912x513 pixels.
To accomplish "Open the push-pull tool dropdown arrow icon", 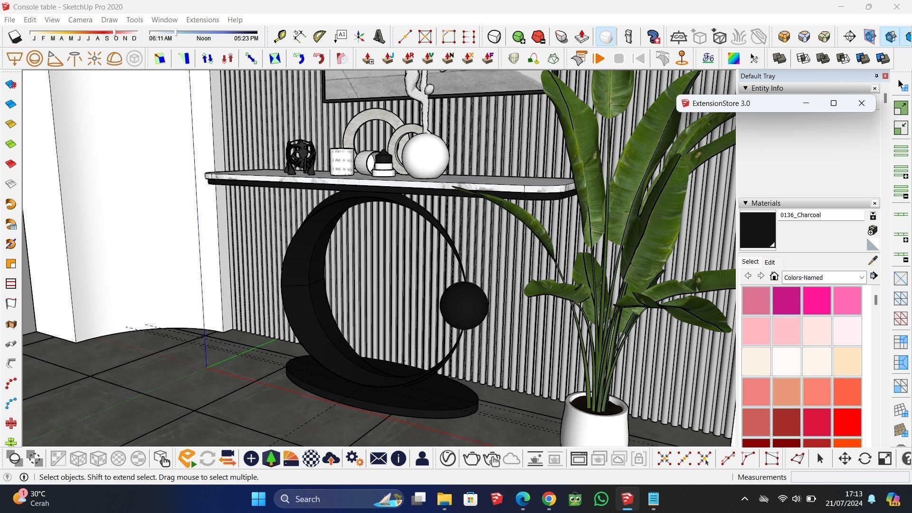I will (x=368, y=58).
